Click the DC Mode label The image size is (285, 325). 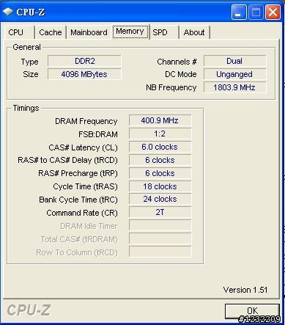tap(181, 74)
